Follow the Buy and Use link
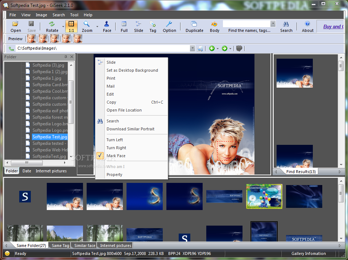 pos(333,26)
